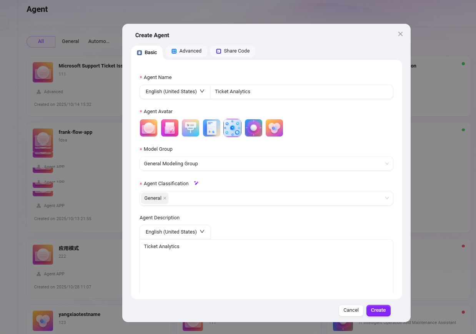Select the Basic tab
The image size is (476, 334).
147,53
